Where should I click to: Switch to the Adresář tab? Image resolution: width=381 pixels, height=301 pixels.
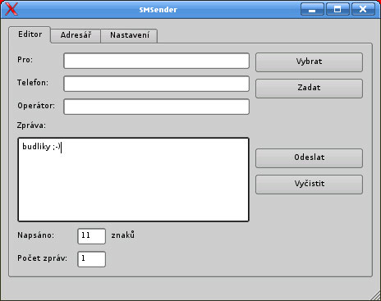[x=76, y=35]
